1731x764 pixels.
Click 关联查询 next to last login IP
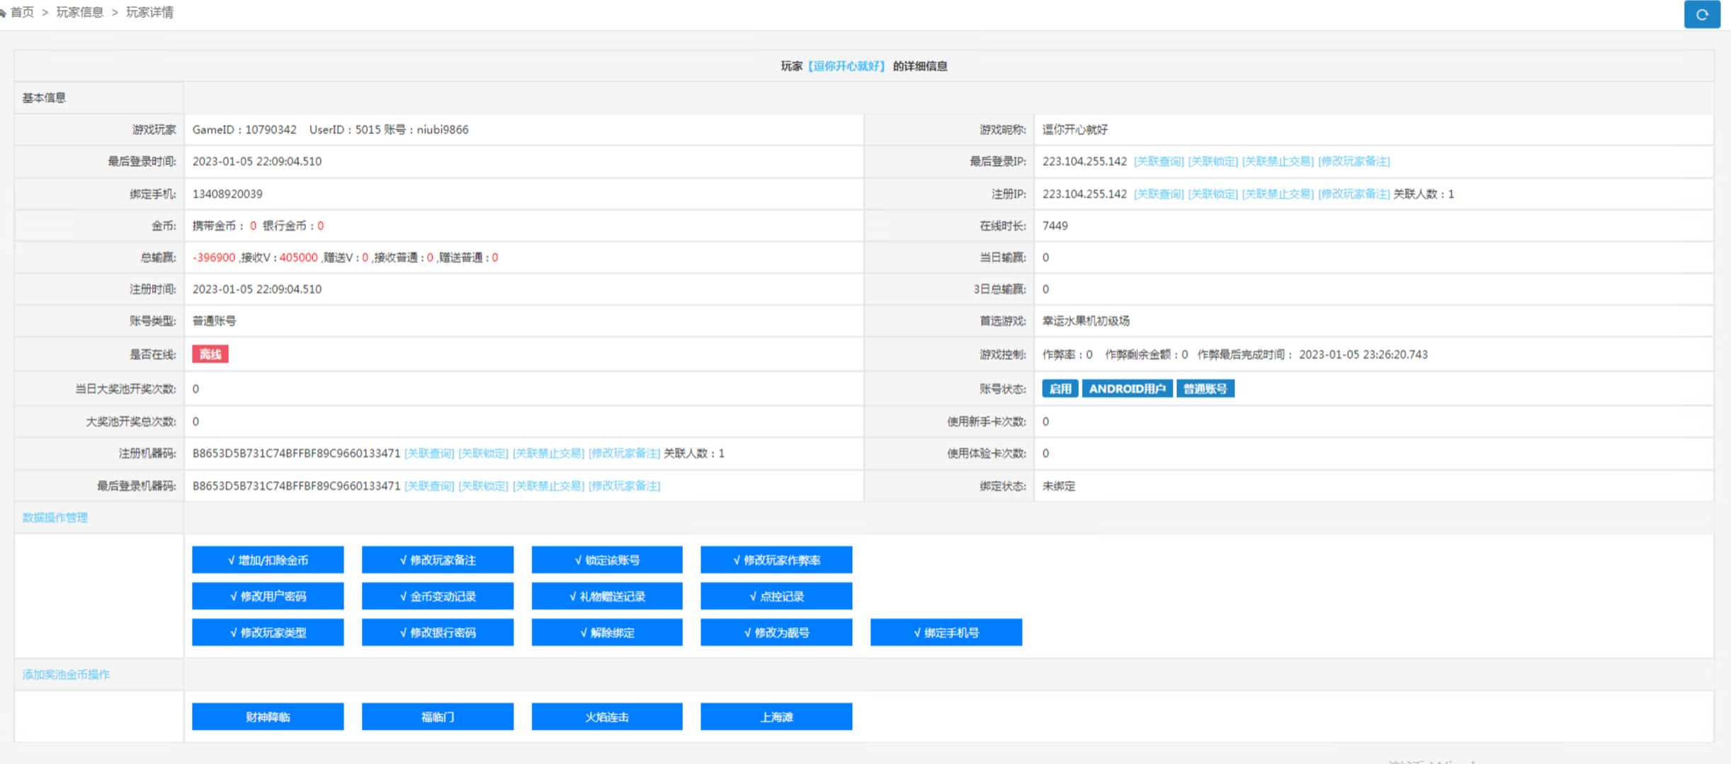[1159, 161]
